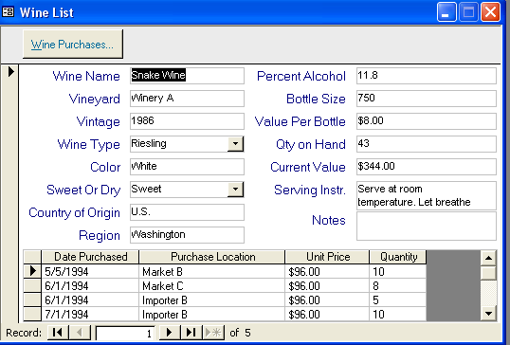The height and width of the screenshot is (345, 510).
Task: Advance to the next record
Action: coord(169,333)
